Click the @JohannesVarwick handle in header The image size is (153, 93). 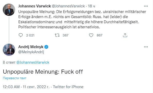[x=68, y=6]
